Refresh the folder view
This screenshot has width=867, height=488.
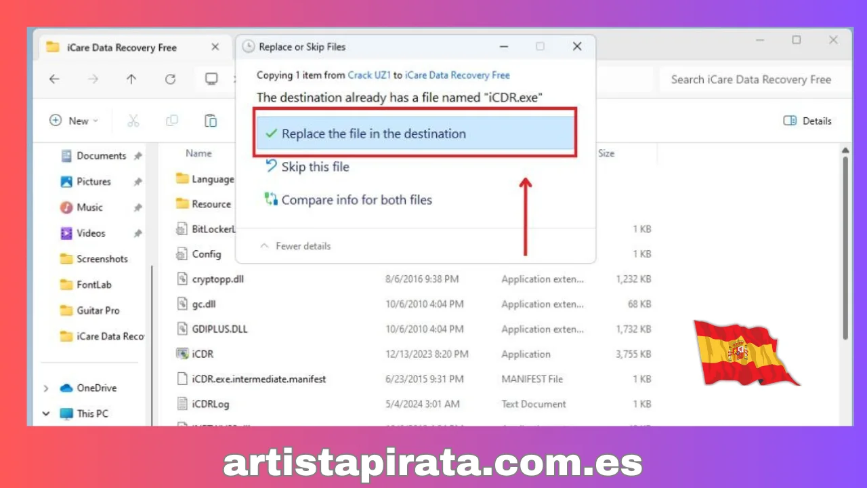(x=170, y=79)
